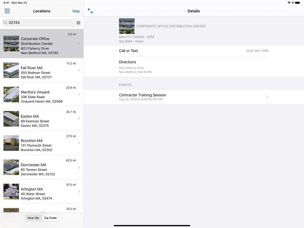Open the grid view icon
The image size is (304, 228).
(7, 11)
